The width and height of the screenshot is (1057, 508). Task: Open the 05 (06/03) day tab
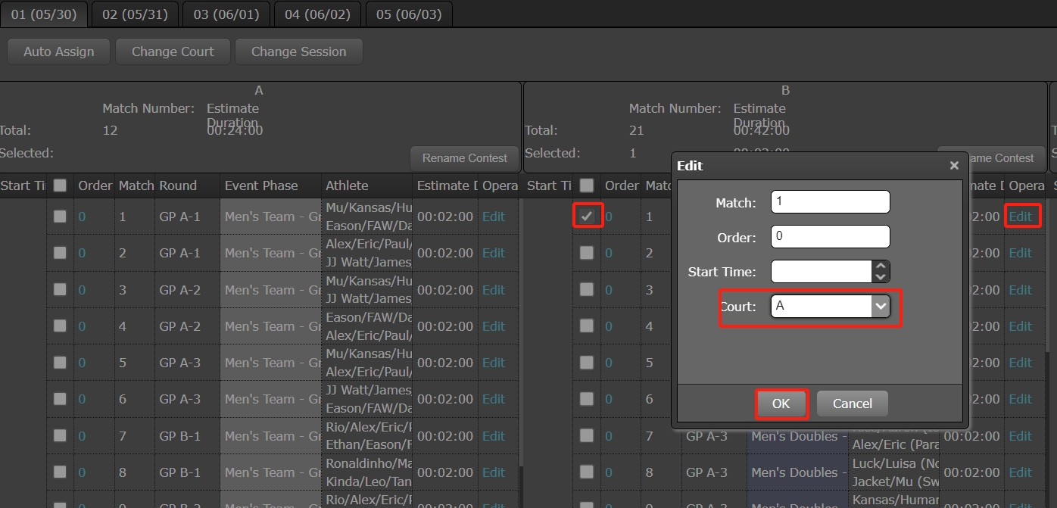point(409,14)
